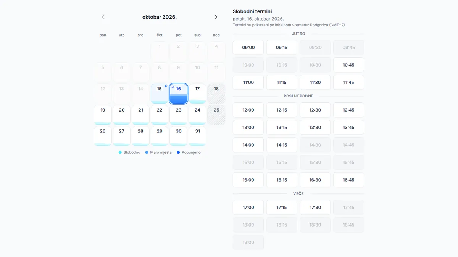This screenshot has height=257, width=458.
Task: Pick date 19 in the calendar
Action: 103,115
